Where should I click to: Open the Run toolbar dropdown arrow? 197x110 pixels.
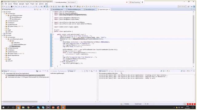[64, 6]
